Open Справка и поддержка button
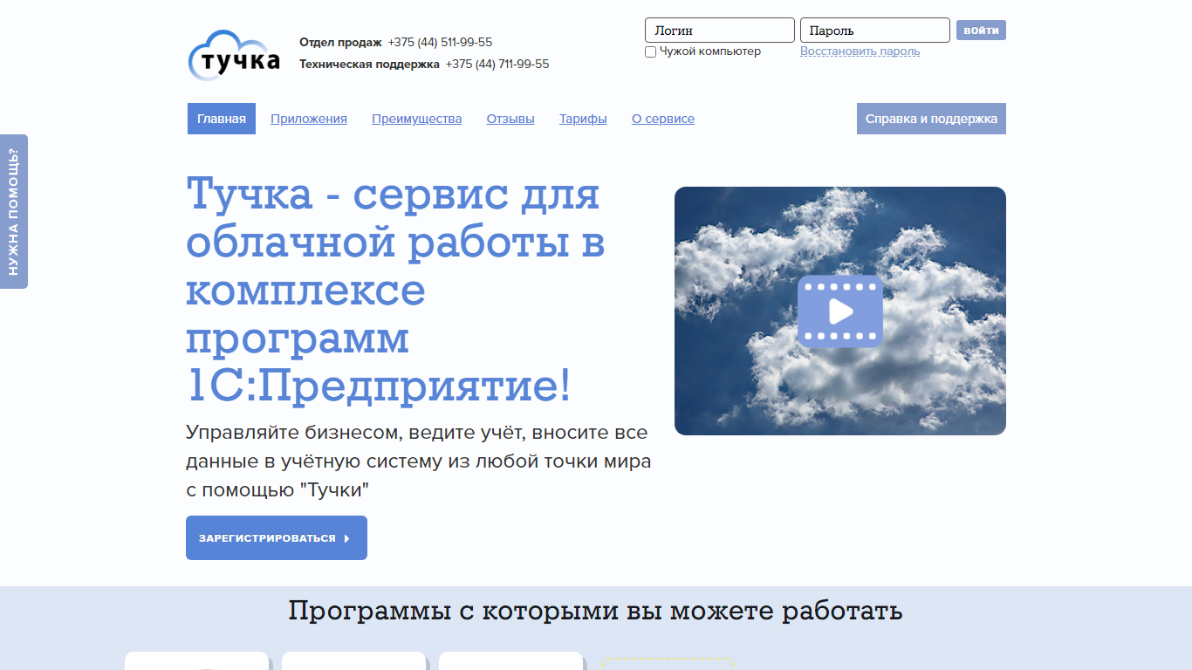 point(931,119)
